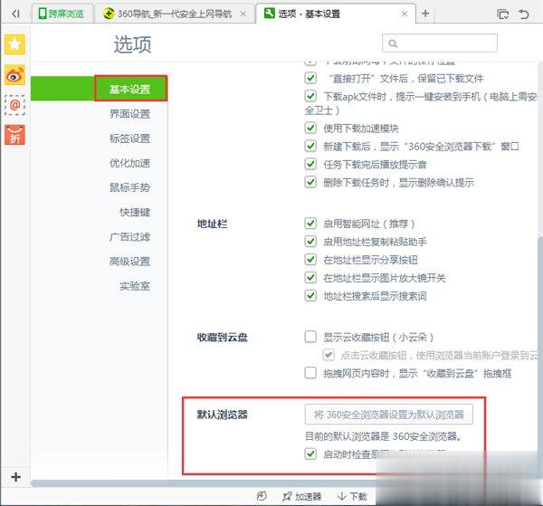Switch to the 360导航 tab
The height and width of the screenshot is (506, 543).
coord(174,14)
